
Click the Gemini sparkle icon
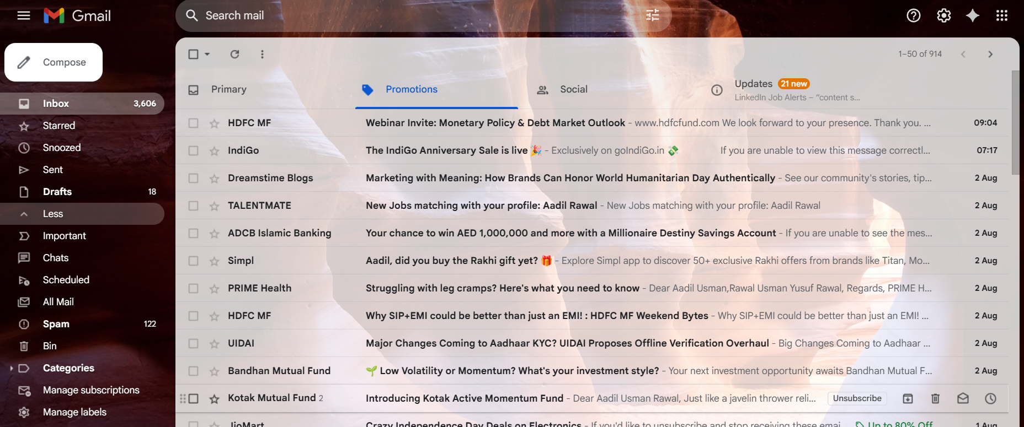click(973, 15)
